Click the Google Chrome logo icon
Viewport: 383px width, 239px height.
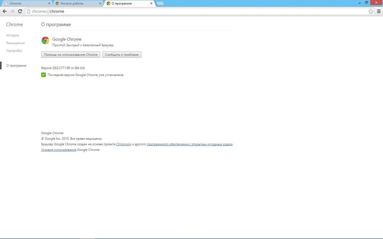45,40
